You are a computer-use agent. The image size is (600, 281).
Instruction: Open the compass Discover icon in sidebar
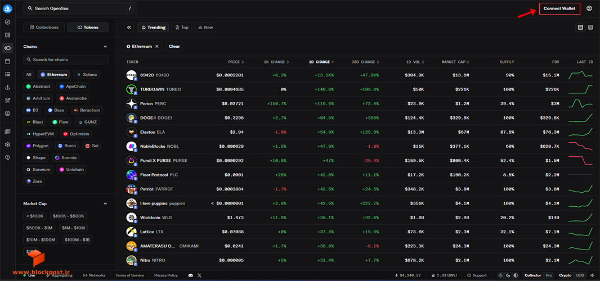(x=7, y=22)
